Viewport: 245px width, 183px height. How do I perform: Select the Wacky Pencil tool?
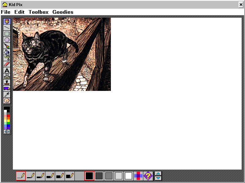[x=7, y=21]
